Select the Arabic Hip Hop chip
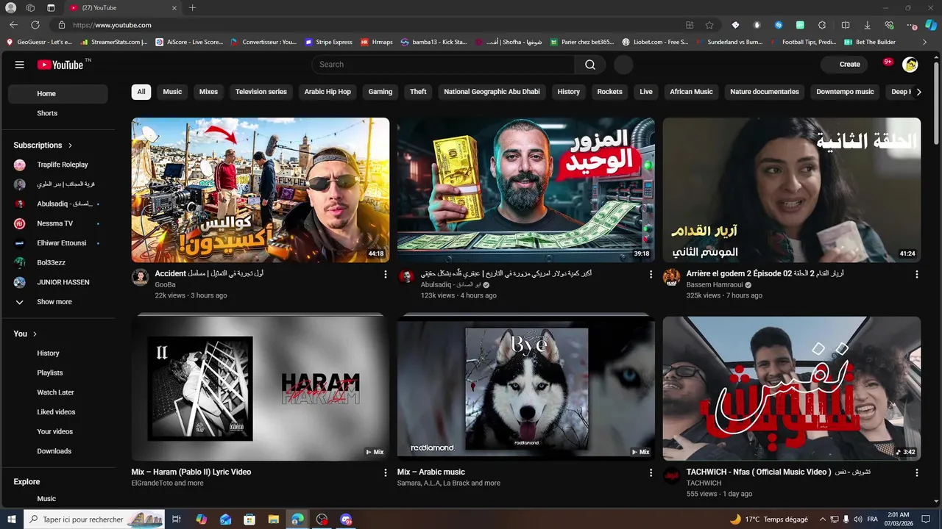Image resolution: width=942 pixels, height=529 pixels. [x=327, y=92]
